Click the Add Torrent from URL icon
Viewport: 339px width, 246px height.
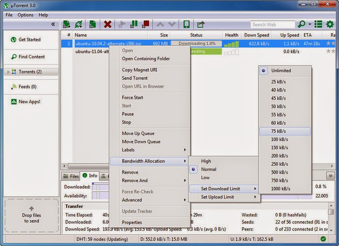pyautogui.click(x=78, y=24)
